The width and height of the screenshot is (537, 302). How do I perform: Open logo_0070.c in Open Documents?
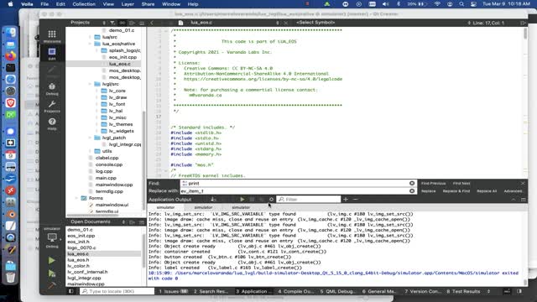point(81,248)
